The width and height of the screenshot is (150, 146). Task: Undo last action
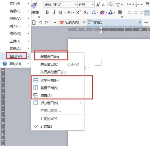click(x=41, y=23)
